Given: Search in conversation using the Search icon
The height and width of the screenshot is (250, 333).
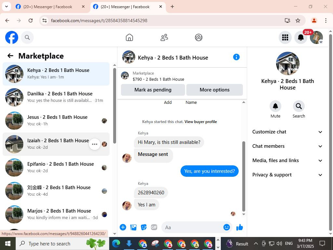Looking at the screenshot, I should click(299, 106).
